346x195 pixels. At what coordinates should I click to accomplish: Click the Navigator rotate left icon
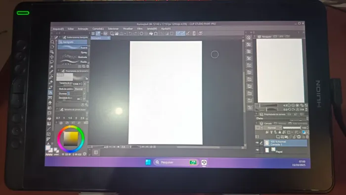tap(289, 109)
